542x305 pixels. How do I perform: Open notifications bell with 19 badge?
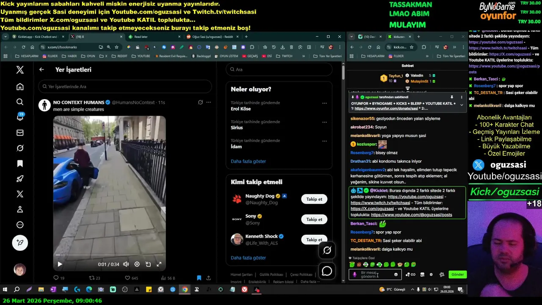point(20,117)
